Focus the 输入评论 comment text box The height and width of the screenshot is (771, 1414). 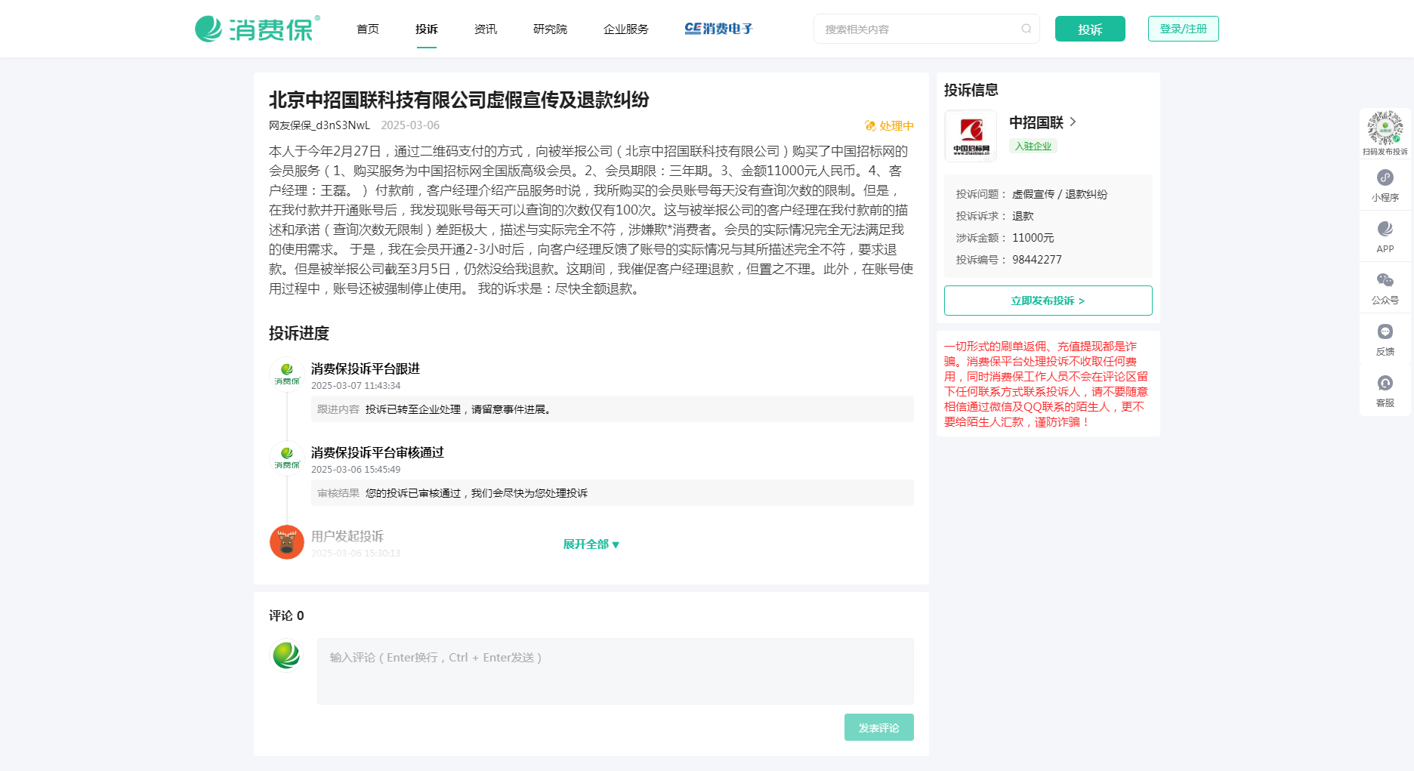pos(615,671)
